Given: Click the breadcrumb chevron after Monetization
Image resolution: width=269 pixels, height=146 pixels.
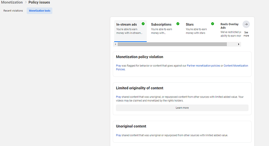Looking at the screenshot, I should (x=26, y=2).
